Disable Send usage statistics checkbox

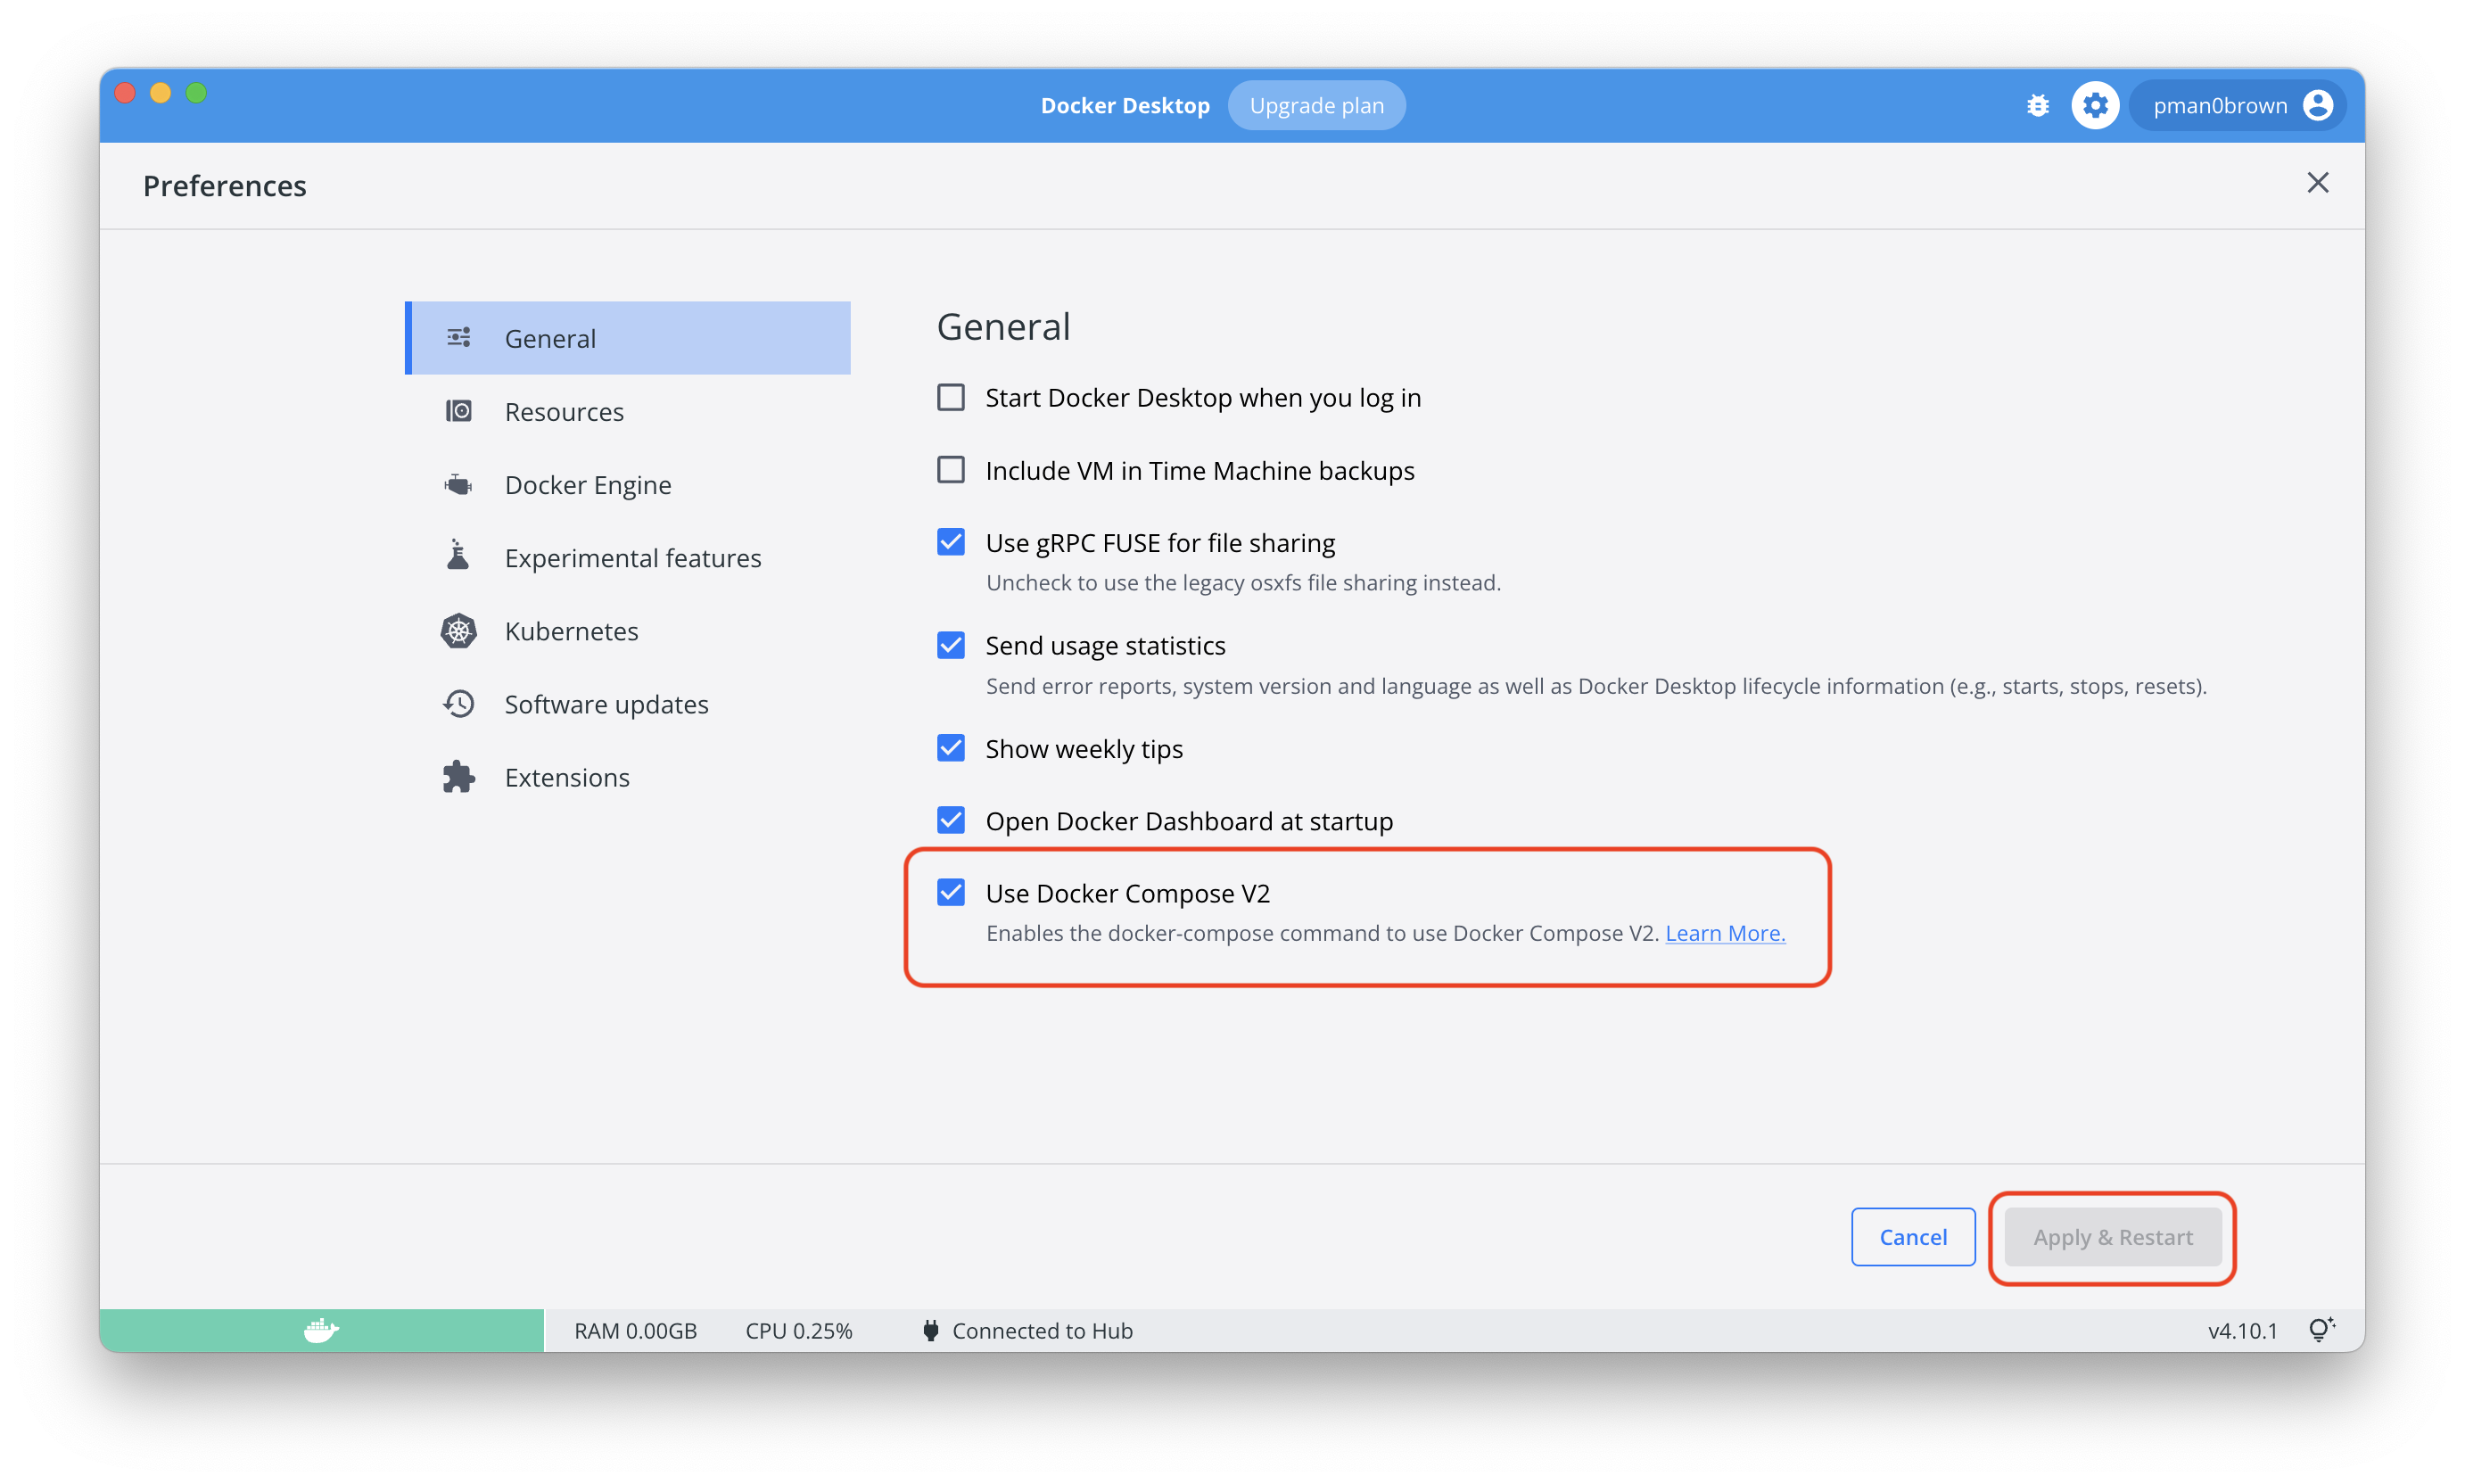pyautogui.click(x=950, y=645)
